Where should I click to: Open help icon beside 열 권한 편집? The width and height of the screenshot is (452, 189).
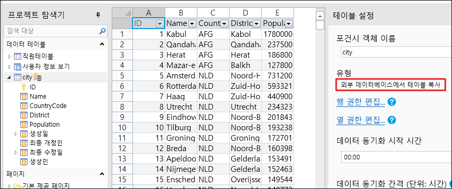point(391,120)
